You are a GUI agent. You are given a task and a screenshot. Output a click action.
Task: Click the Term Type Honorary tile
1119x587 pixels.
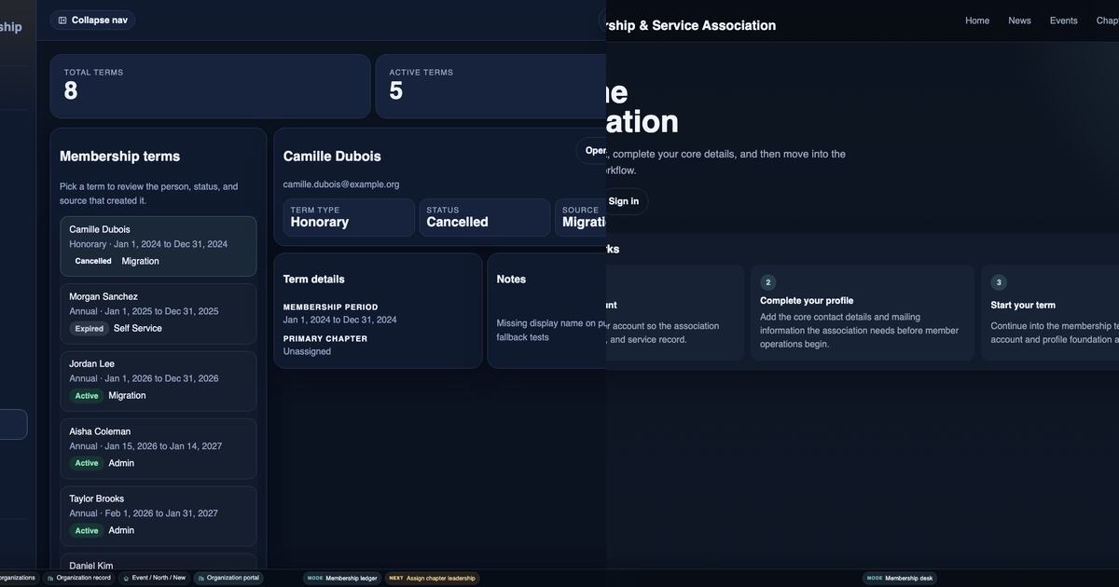pyautogui.click(x=349, y=217)
